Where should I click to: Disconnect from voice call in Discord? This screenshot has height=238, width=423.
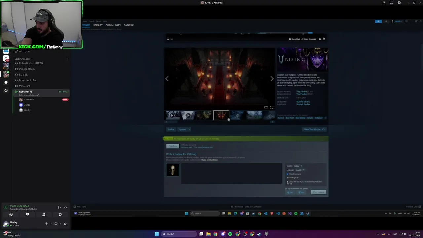pos(65,207)
